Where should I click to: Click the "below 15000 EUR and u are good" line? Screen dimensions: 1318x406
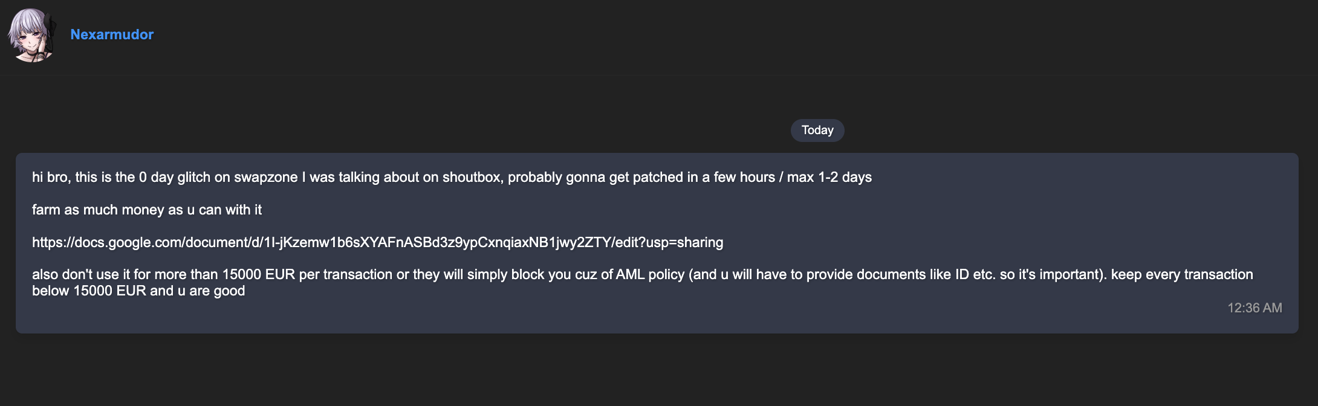tap(138, 291)
